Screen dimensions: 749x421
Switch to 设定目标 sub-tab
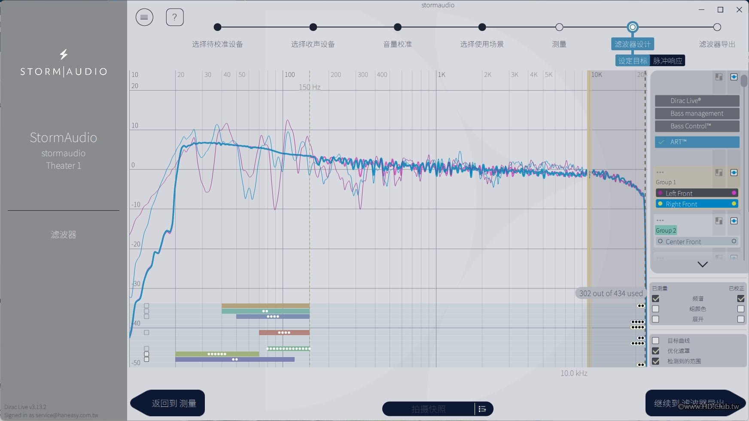coord(633,61)
